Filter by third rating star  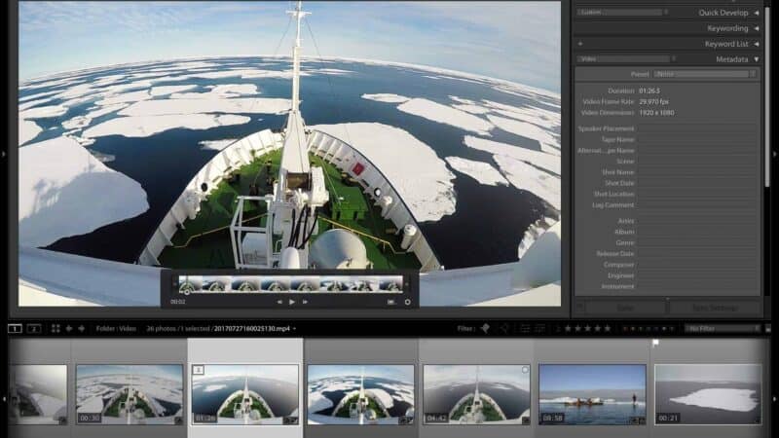click(x=587, y=328)
